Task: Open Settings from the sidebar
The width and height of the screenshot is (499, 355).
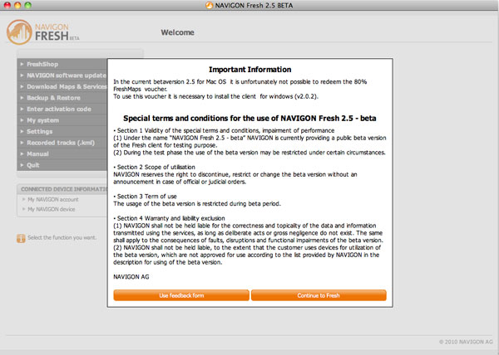Action: pos(62,131)
